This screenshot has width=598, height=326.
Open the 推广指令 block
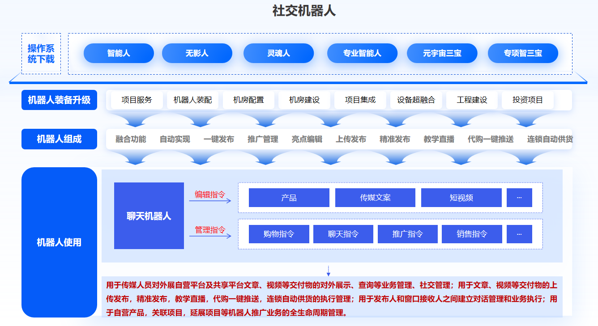pos(408,234)
